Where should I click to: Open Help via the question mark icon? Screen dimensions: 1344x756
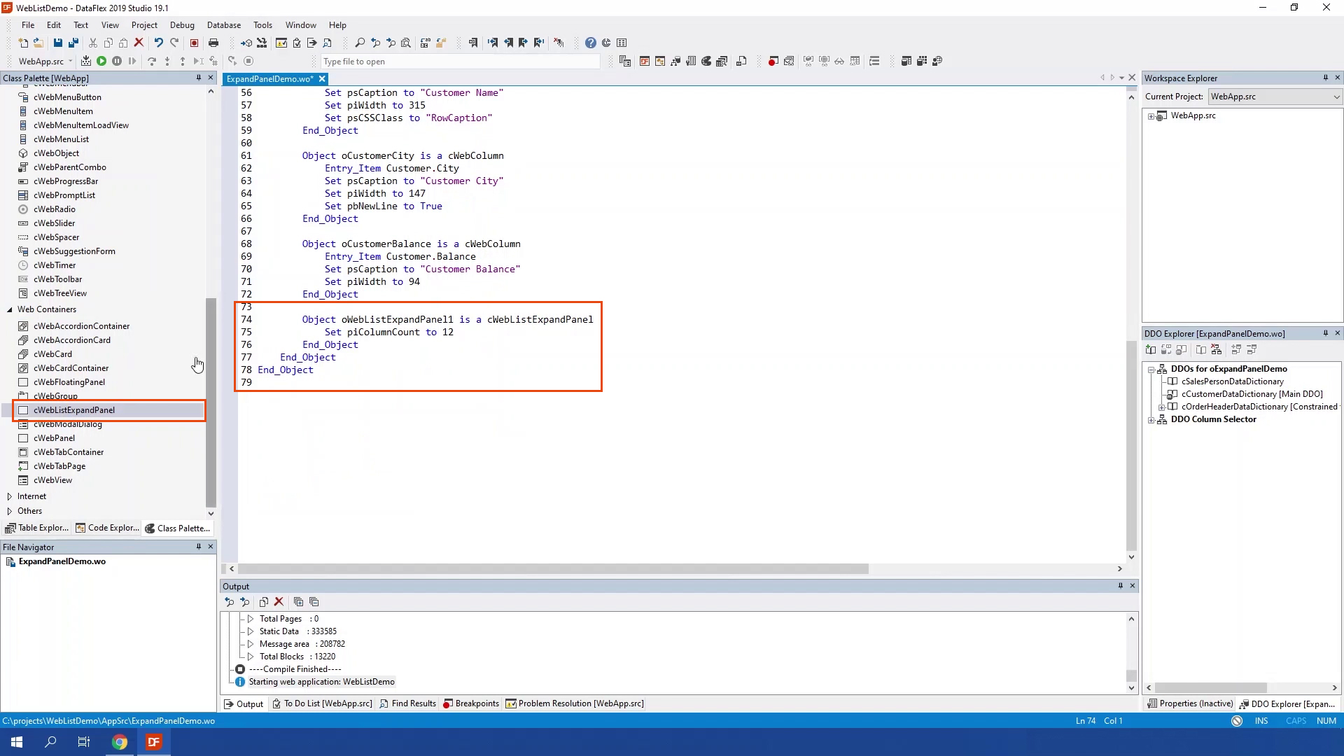tap(591, 43)
